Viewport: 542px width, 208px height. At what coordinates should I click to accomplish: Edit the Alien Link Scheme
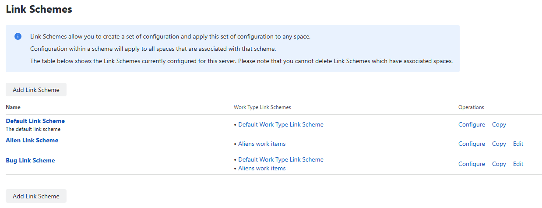pyautogui.click(x=518, y=144)
